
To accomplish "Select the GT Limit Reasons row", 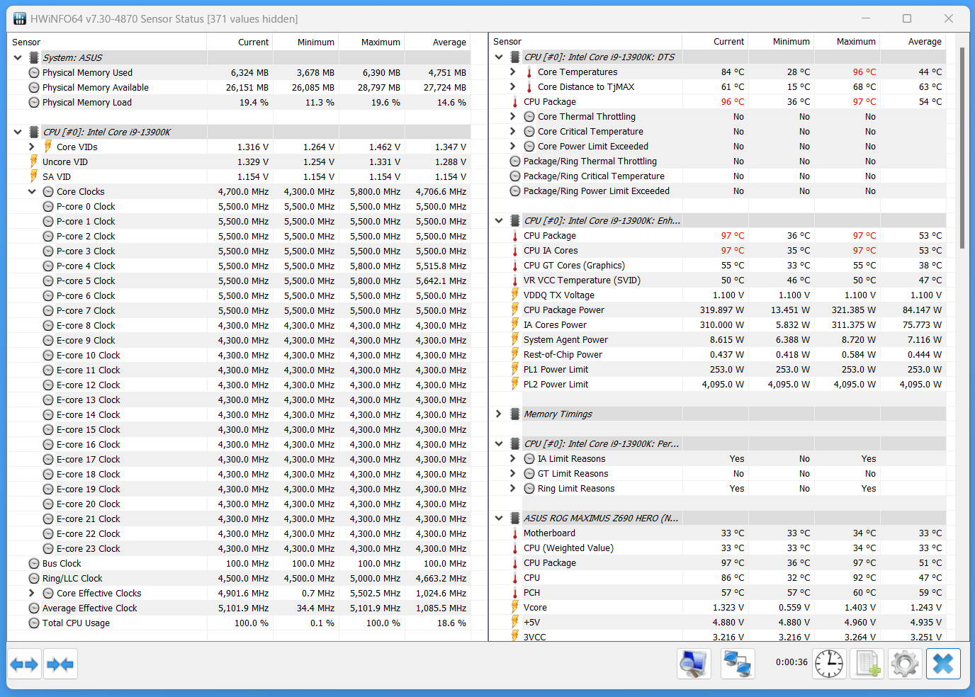I will tap(718, 474).
